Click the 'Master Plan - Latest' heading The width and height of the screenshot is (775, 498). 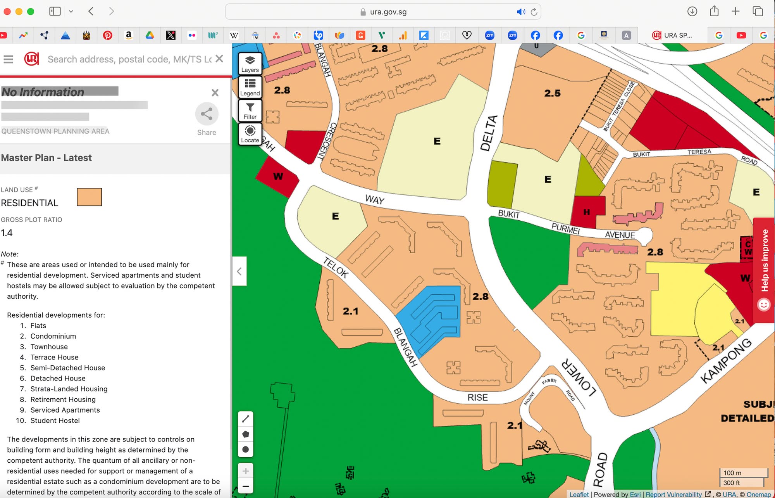(x=46, y=158)
